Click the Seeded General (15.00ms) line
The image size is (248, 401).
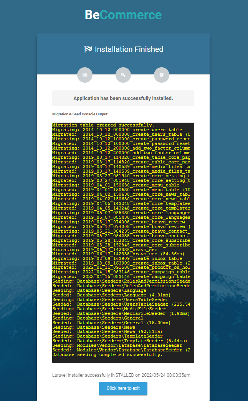[111, 323]
